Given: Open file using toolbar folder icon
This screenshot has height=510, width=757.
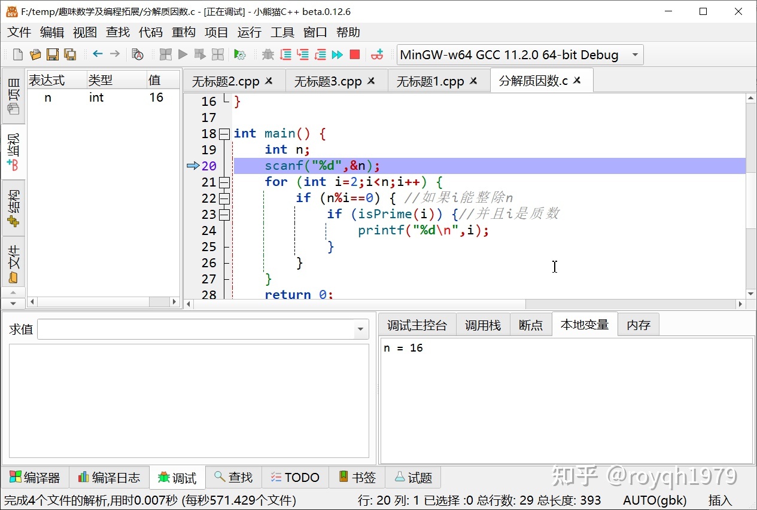Looking at the screenshot, I should click(35, 55).
